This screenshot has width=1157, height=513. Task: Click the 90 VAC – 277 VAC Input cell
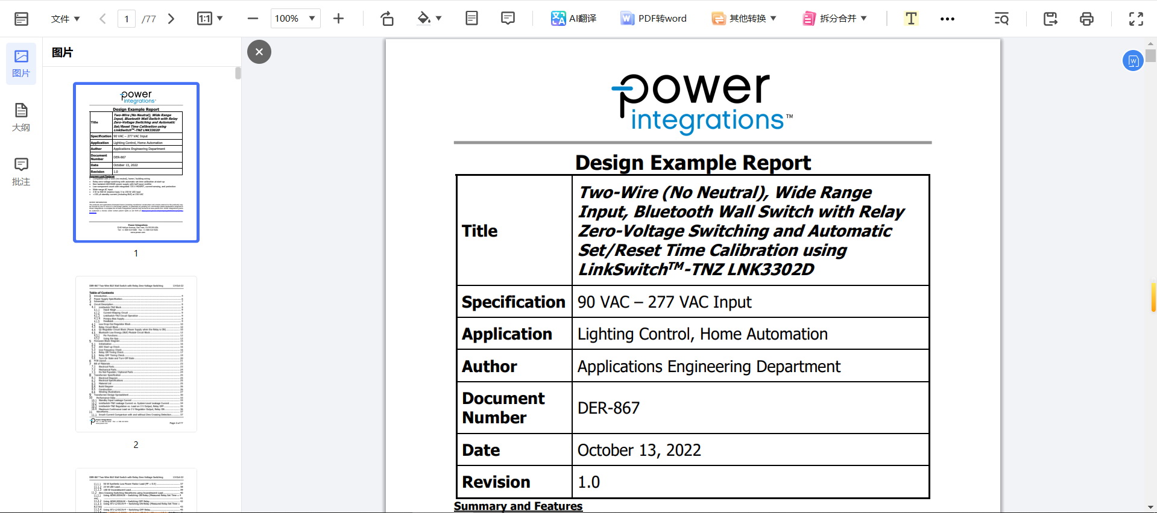(x=750, y=302)
